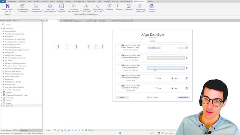Open Scan Element Sharing Info tool
240x135 pixels.
point(140,8)
